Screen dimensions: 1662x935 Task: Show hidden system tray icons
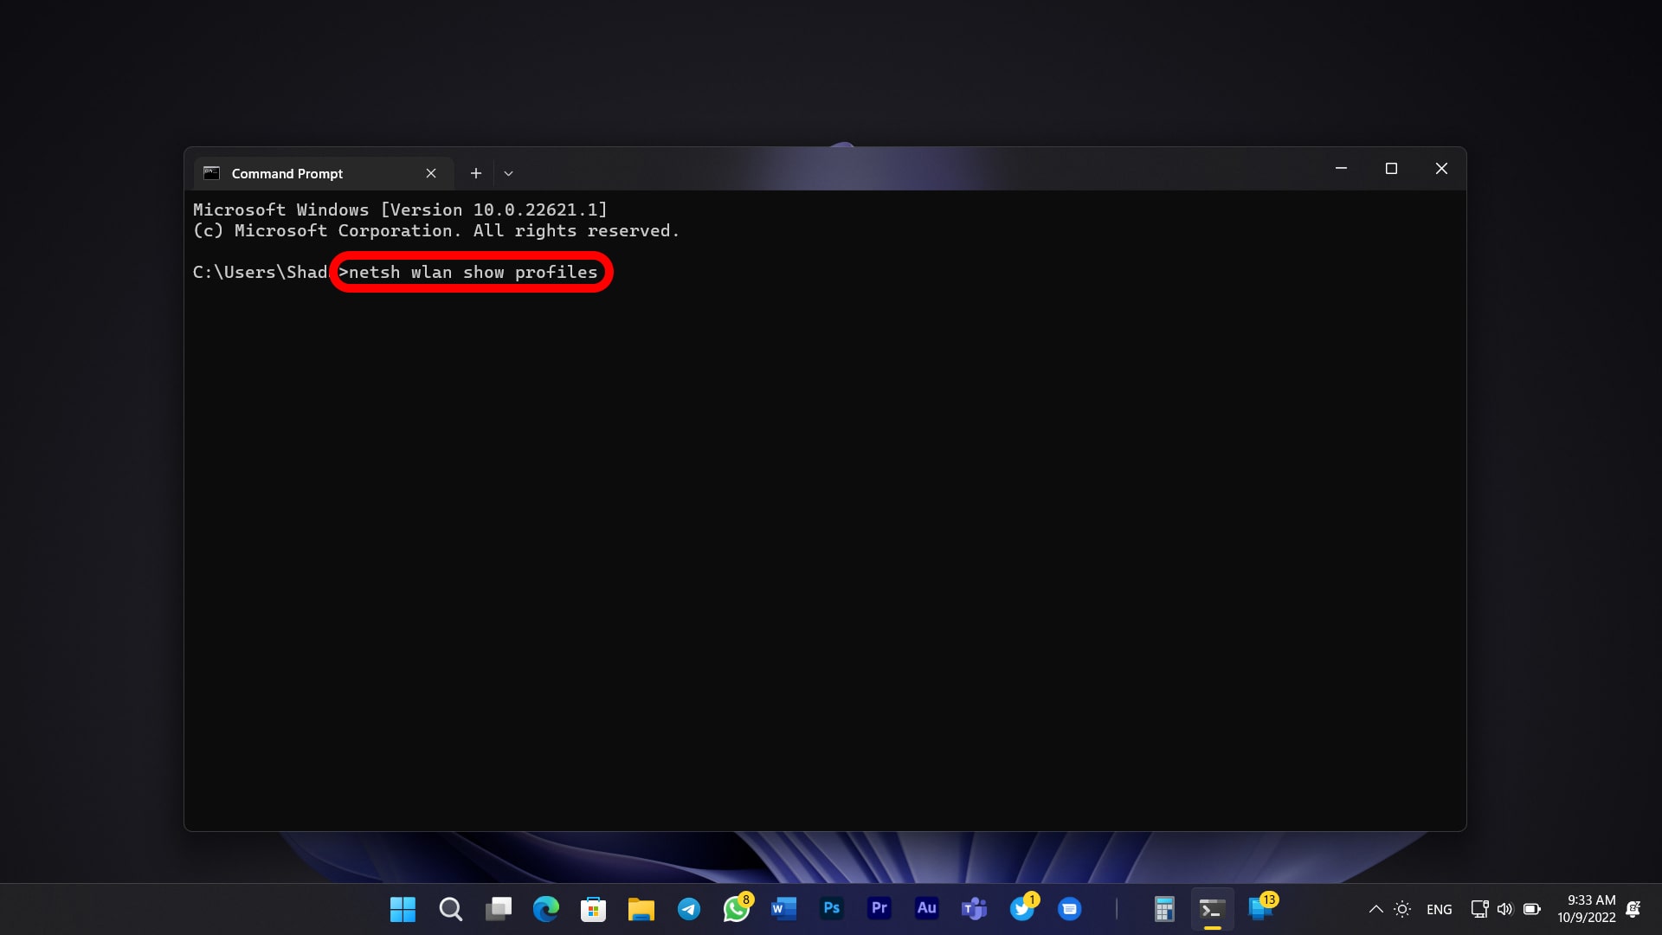point(1375,909)
